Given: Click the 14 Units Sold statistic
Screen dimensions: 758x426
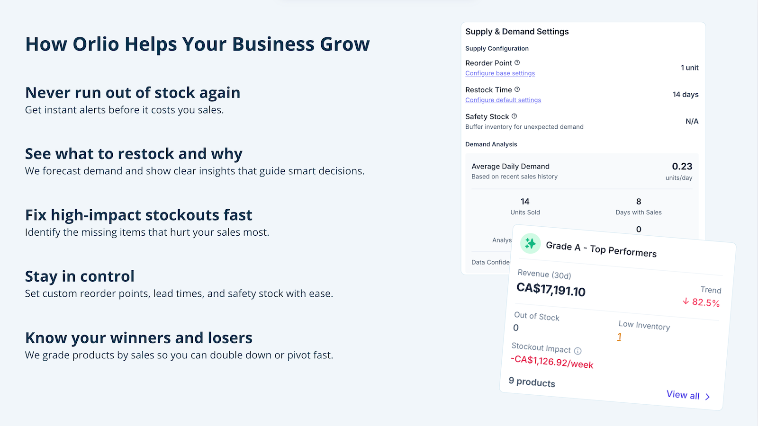Looking at the screenshot, I should pos(525,206).
